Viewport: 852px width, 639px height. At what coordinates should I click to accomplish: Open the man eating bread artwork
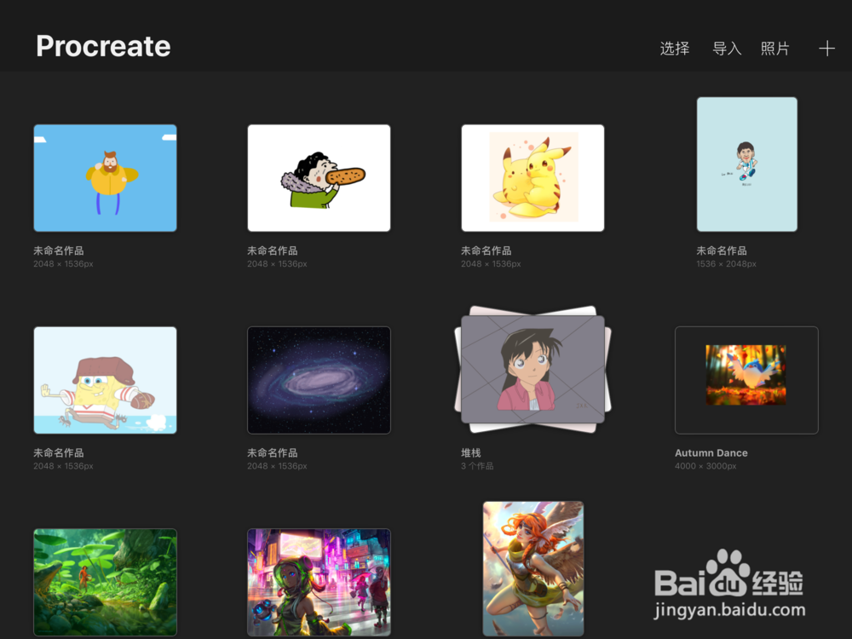tap(319, 178)
